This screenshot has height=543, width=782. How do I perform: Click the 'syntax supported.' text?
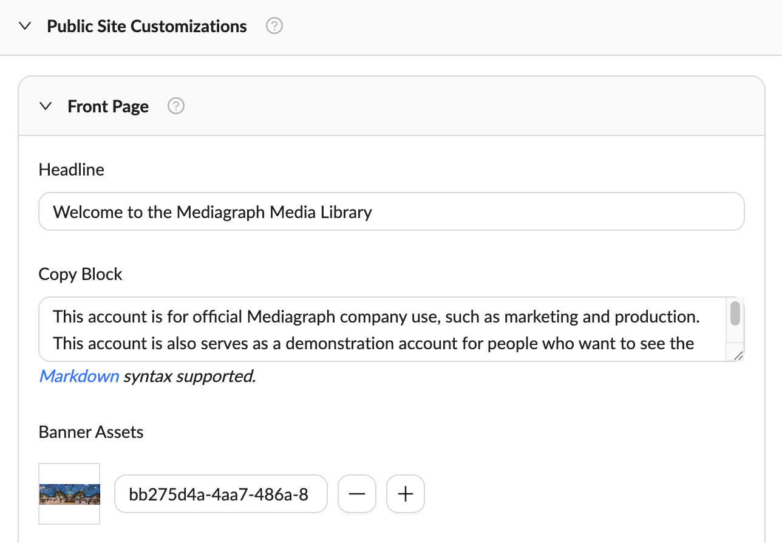[x=189, y=376]
